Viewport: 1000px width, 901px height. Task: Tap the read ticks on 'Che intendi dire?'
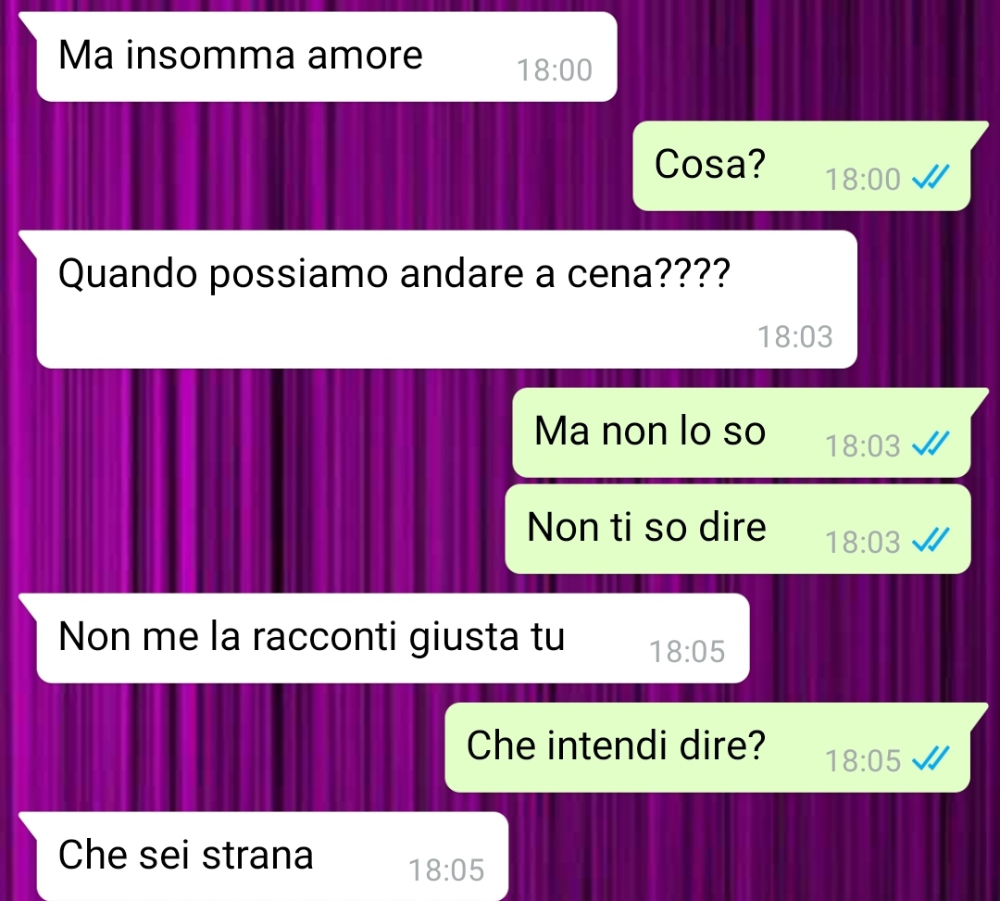(931, 758)
